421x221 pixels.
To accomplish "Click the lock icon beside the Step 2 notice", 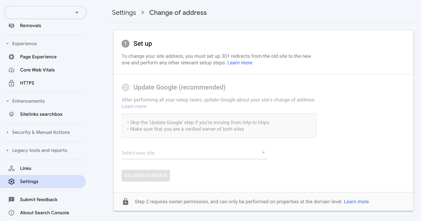I will pyautogui.click(x=126, y=201).
